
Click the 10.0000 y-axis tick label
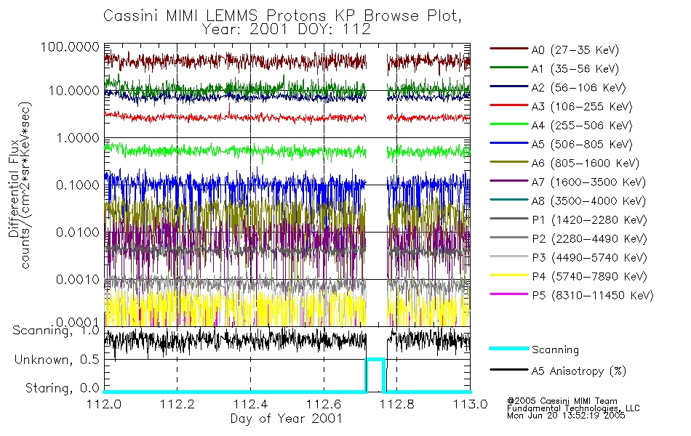pyautogui.click(x=73, y=91)
